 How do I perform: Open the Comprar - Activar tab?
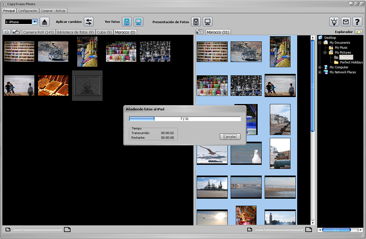tap(53, 11)
